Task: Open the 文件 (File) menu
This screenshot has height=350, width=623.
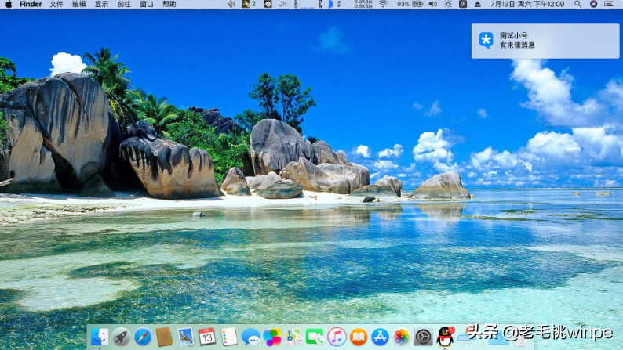Action: pos(56,5)
